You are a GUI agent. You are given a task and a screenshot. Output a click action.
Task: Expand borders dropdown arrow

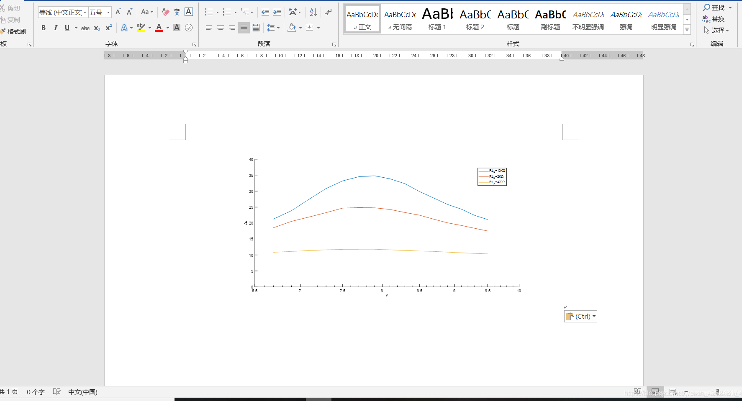point(318,28)
